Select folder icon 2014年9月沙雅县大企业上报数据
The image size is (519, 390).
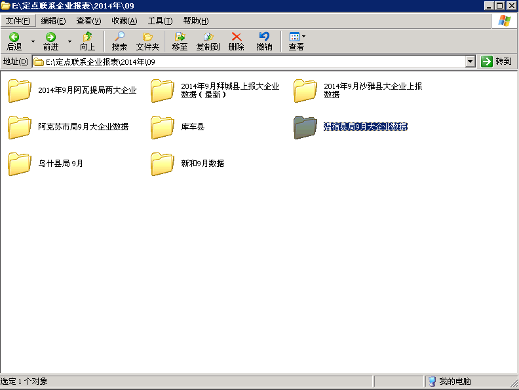point(305,90)
